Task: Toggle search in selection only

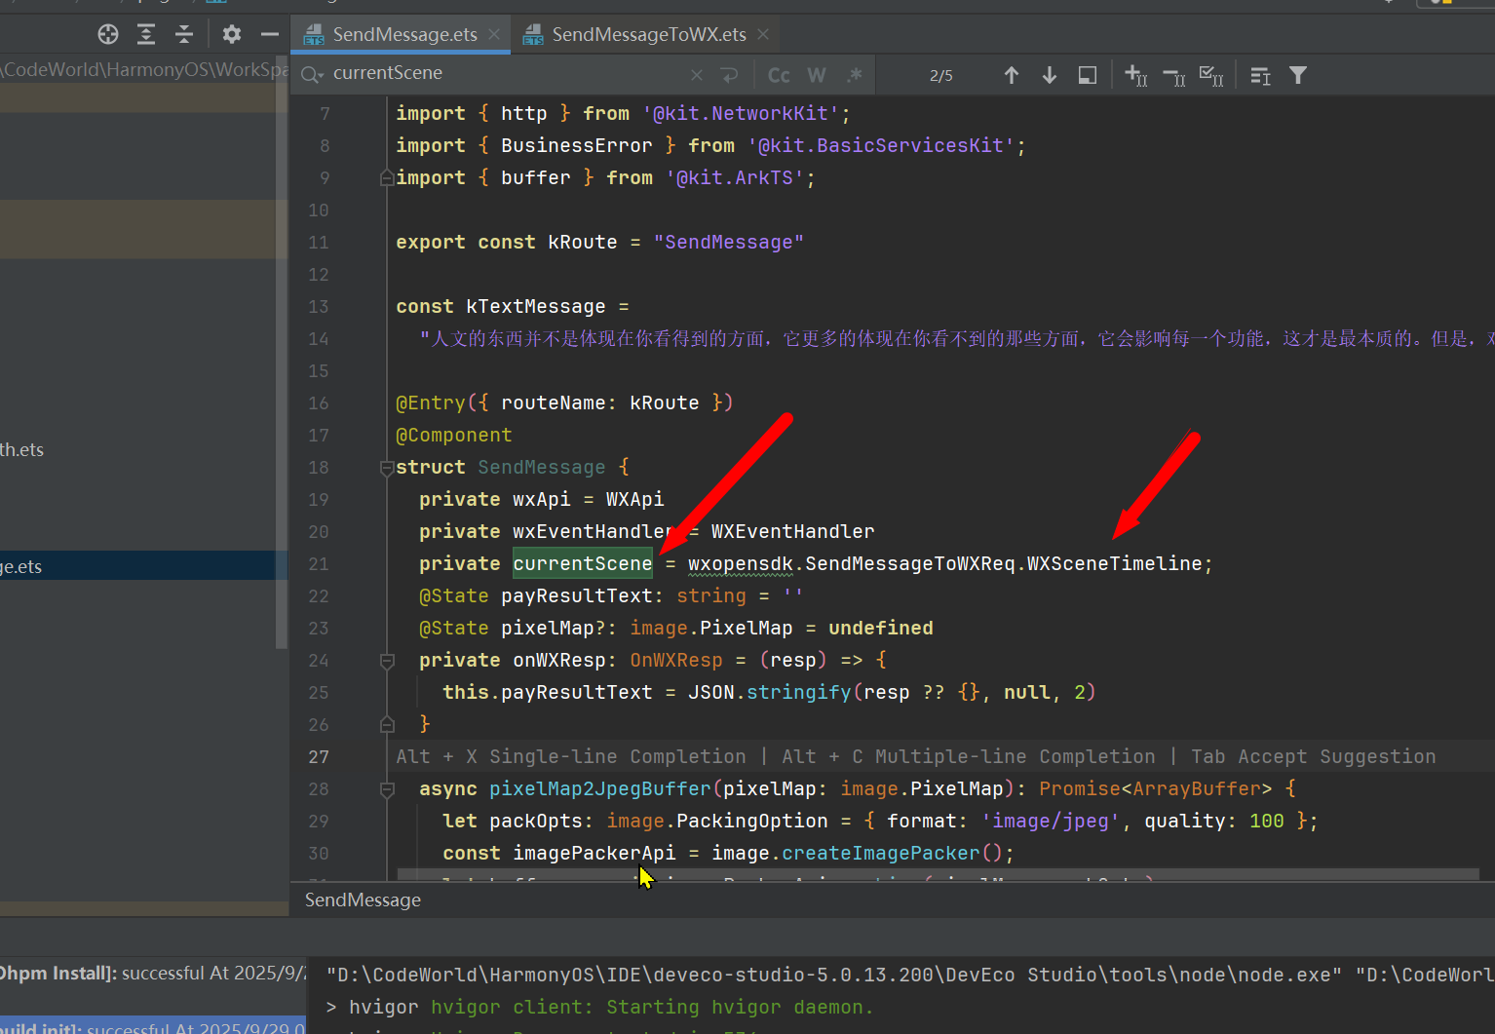Action: pos(1260,75)
